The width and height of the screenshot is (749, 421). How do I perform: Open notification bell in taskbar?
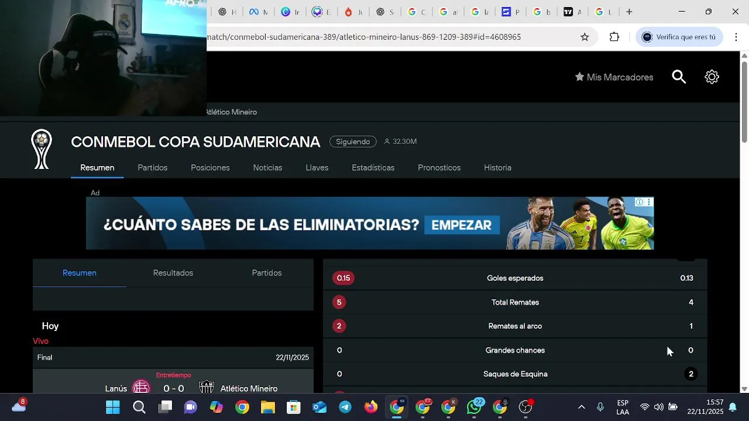[x=733, y=407]
